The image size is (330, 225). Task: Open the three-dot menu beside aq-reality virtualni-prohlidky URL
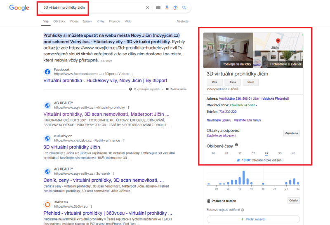(129, 108)
